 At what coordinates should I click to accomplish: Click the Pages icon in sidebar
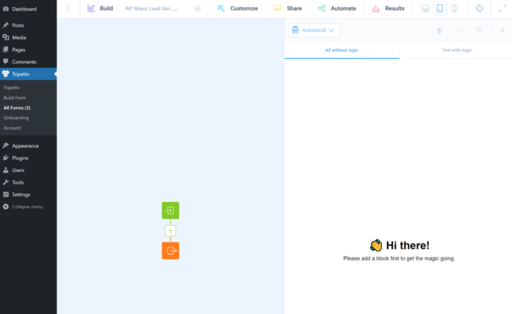tap(6, 50)
